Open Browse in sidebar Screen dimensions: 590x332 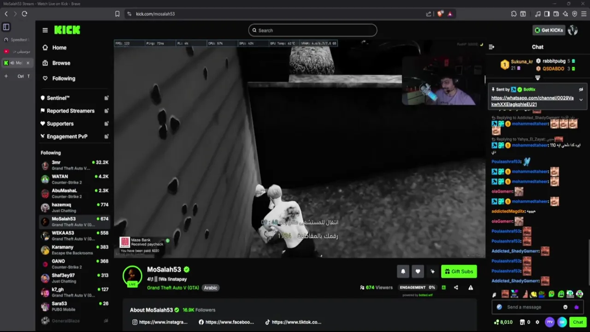[x=56, y=63]
